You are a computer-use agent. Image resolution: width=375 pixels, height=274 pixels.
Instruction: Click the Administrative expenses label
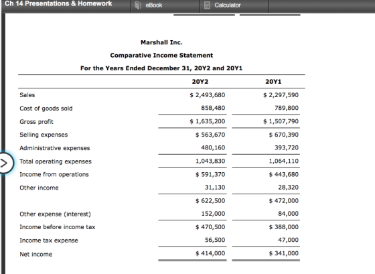click(55, 148)
